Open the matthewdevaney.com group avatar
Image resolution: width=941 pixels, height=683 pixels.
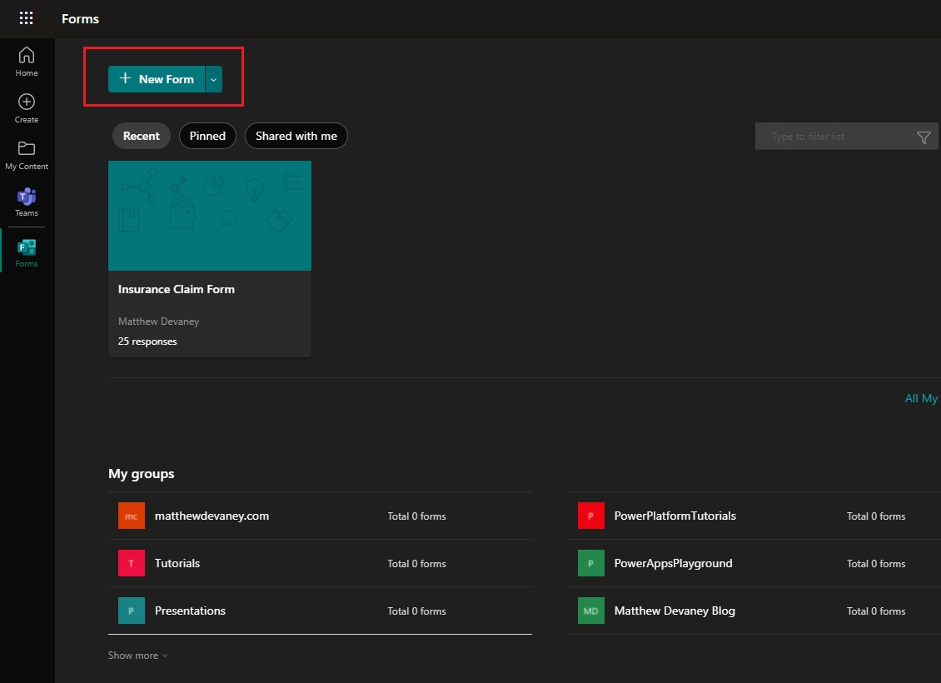pyautogui.click(x=131, y=516)
